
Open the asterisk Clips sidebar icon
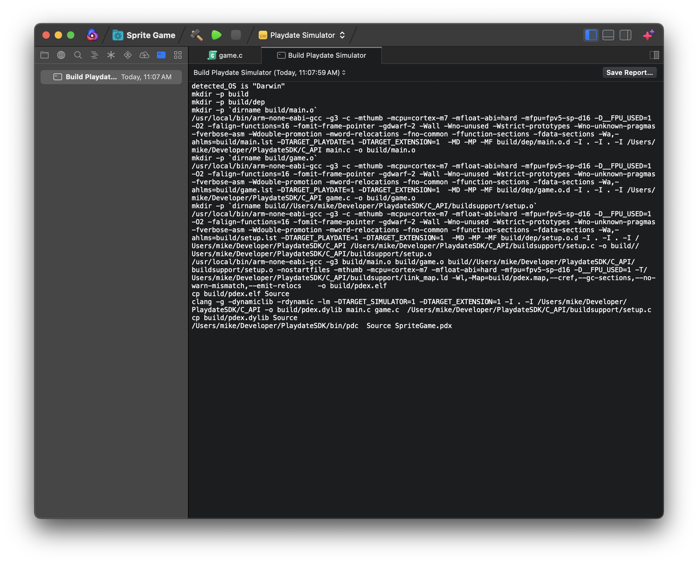click(x=111, y=55)
